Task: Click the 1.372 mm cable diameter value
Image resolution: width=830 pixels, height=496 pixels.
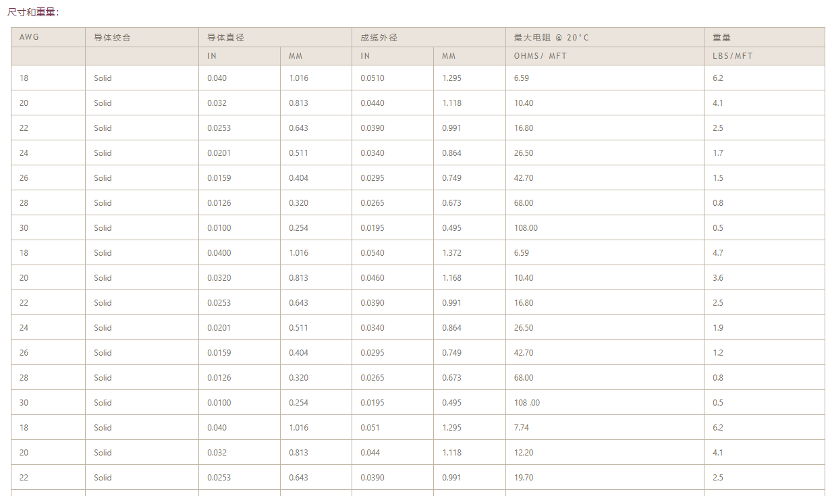Action: [x=451, y=253]
